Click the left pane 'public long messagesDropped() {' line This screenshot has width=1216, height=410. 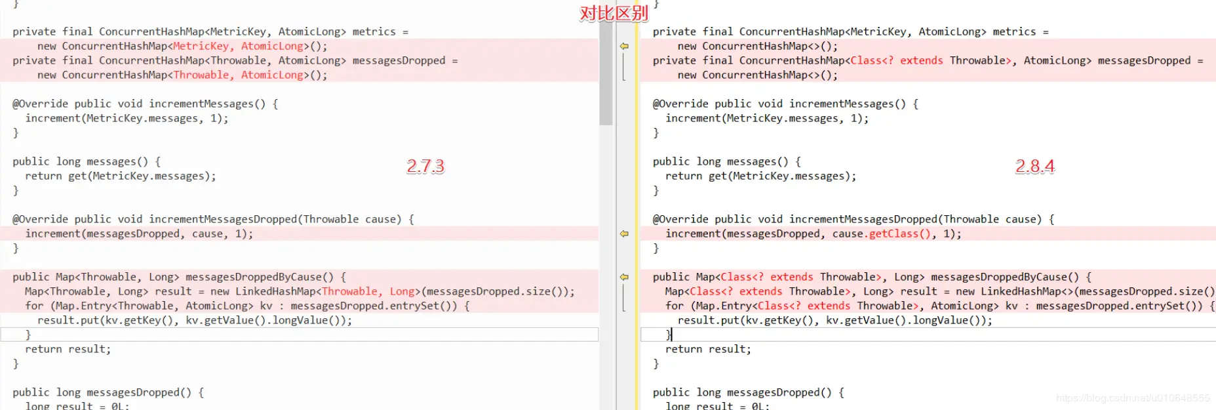click(108, 392)
